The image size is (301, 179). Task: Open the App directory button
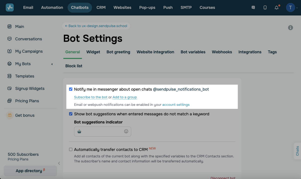30,171
